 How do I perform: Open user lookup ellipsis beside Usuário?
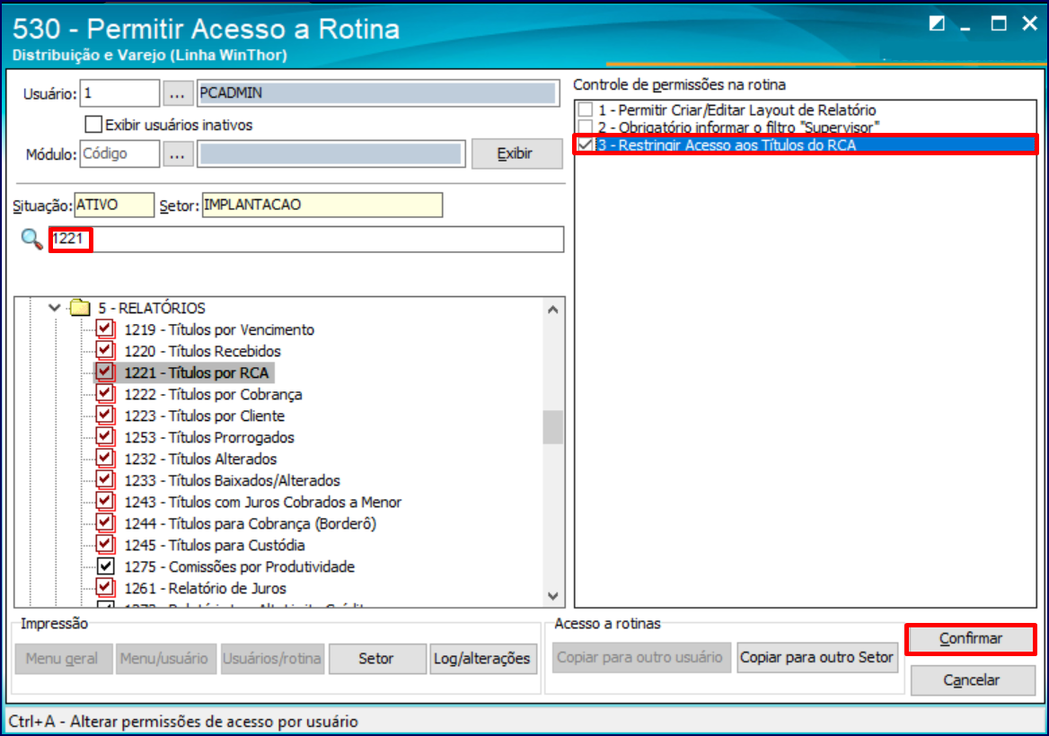pyautogui.click(x=177, y=93)
